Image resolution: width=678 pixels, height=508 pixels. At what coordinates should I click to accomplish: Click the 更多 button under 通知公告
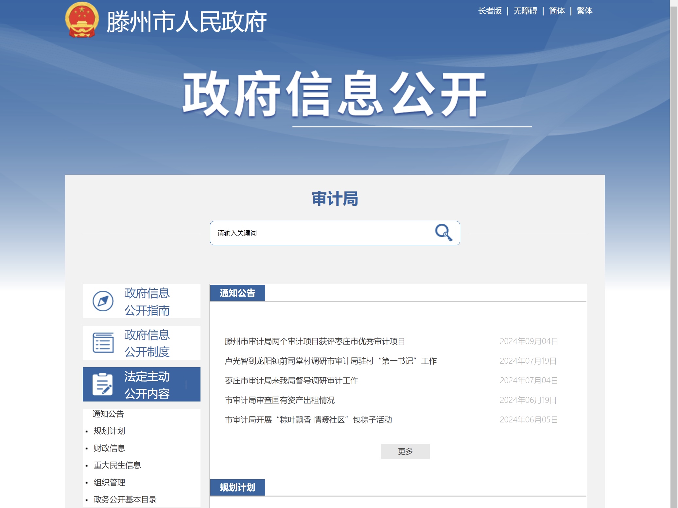405,451
